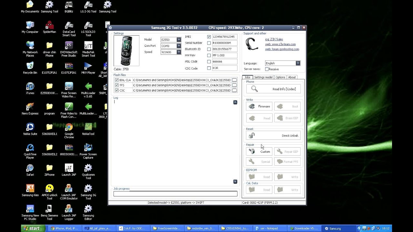This screenshot has height=232, width=413.
Task: Select the Jobs tab
Action: tap(247, 77)
